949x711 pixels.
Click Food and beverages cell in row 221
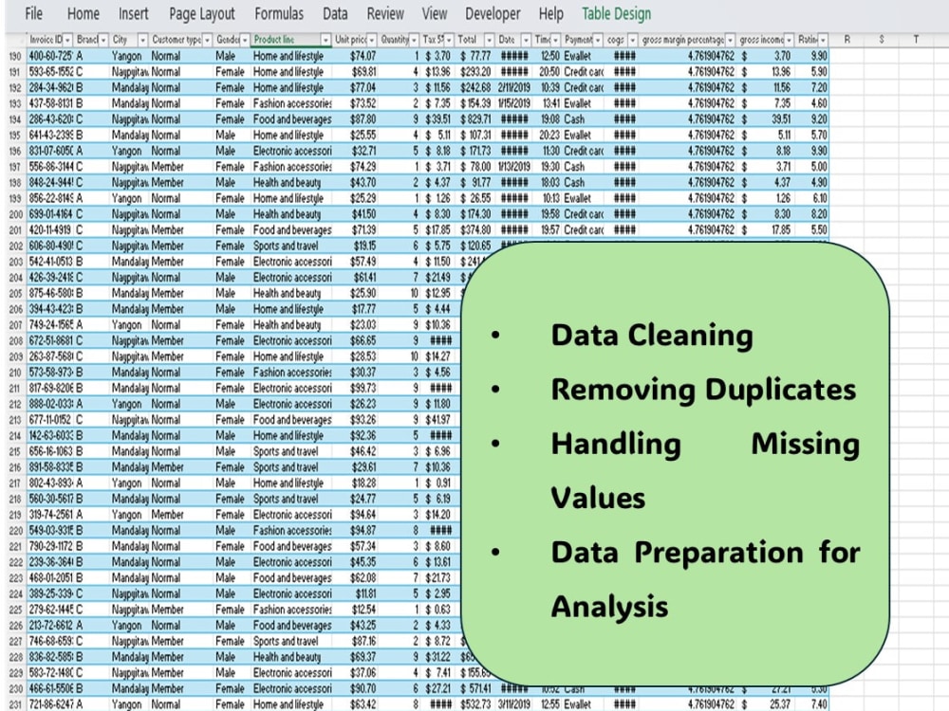coord(291,546)
